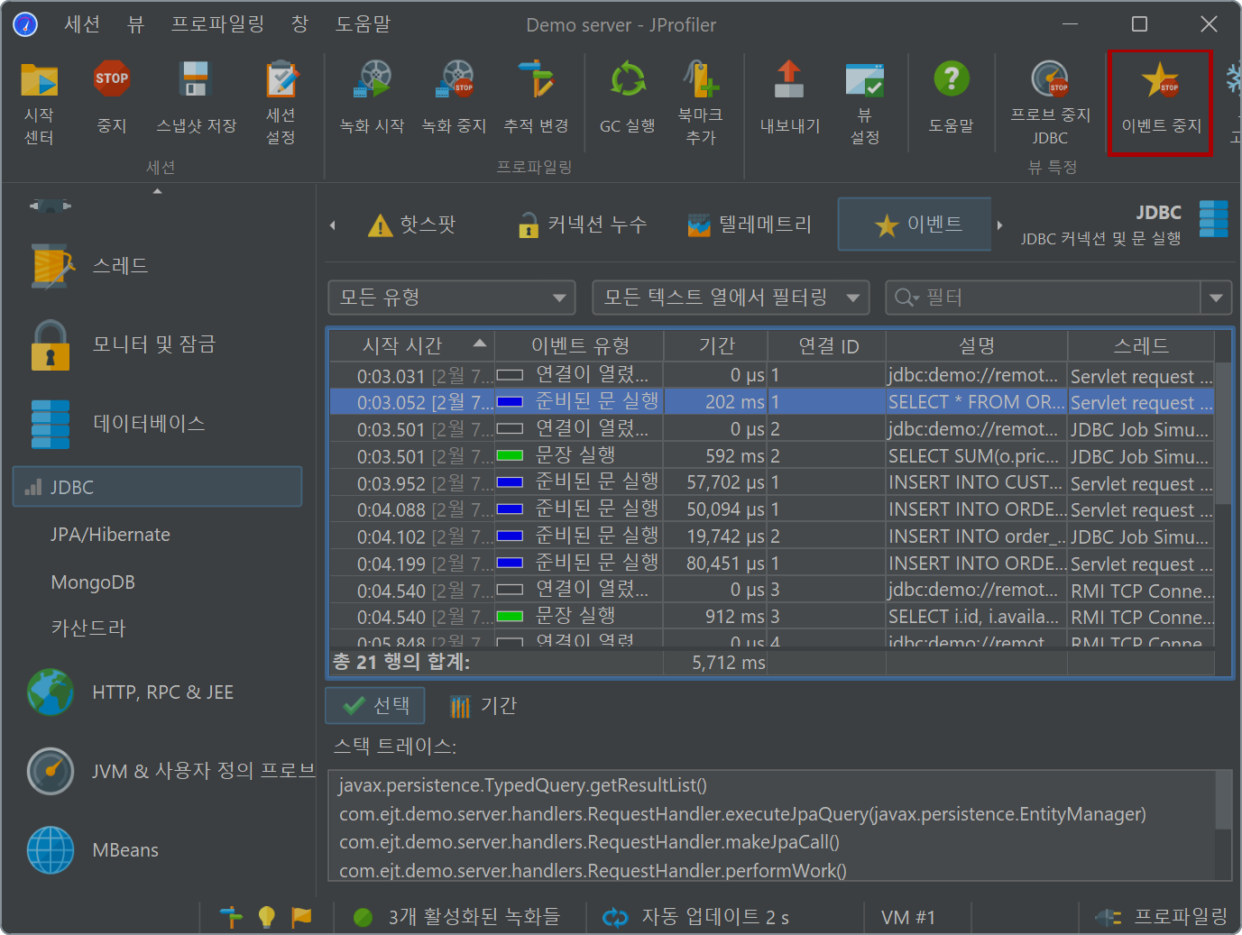Click green swatch in 0:03.501 문장 실행 row
Screen dimensions: 1242x935
[x=511, y=456]
